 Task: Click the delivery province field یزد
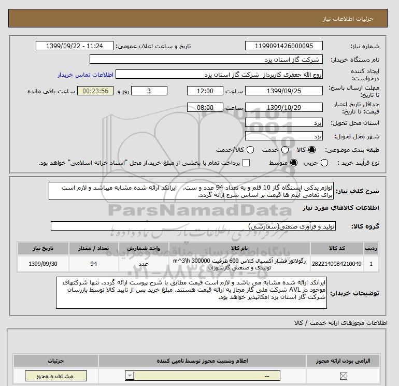pos(284,123)
